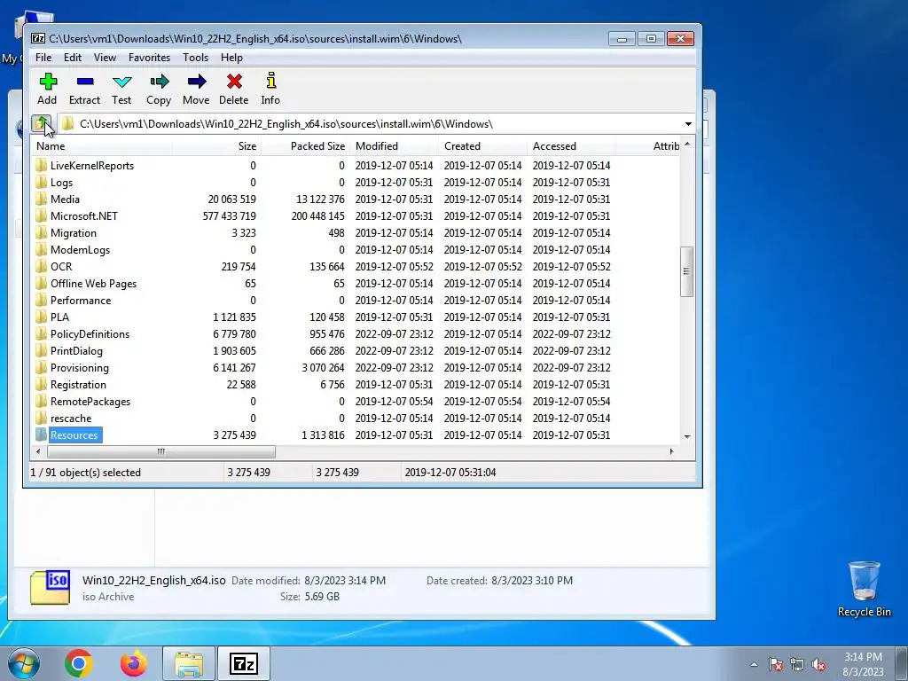Viewport: 908px width, 681px height.
Task: Click the iso file icon in Explorer details pane
Action: [x=51, y=587]
